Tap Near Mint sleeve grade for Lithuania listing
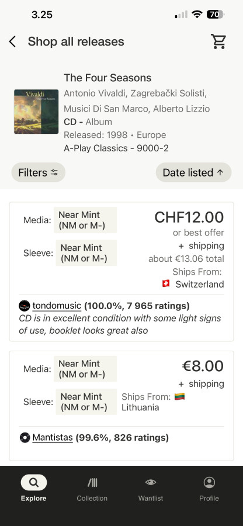The width and height of the screenshot is (243, 526). coord(86,402)
